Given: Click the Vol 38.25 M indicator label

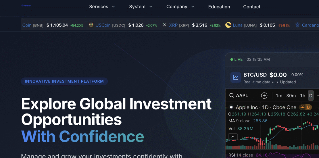Looking at the screenshot, I should (241, 128).
